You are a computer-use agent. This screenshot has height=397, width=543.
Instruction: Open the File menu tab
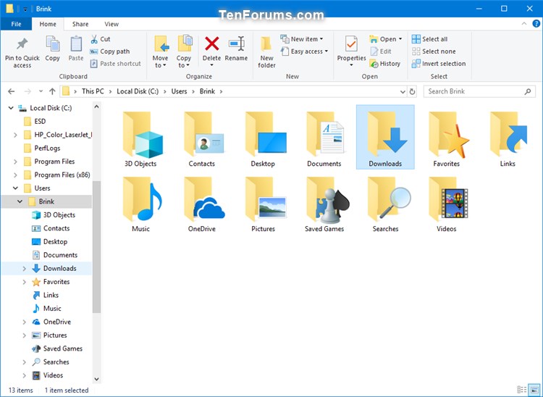16,24
